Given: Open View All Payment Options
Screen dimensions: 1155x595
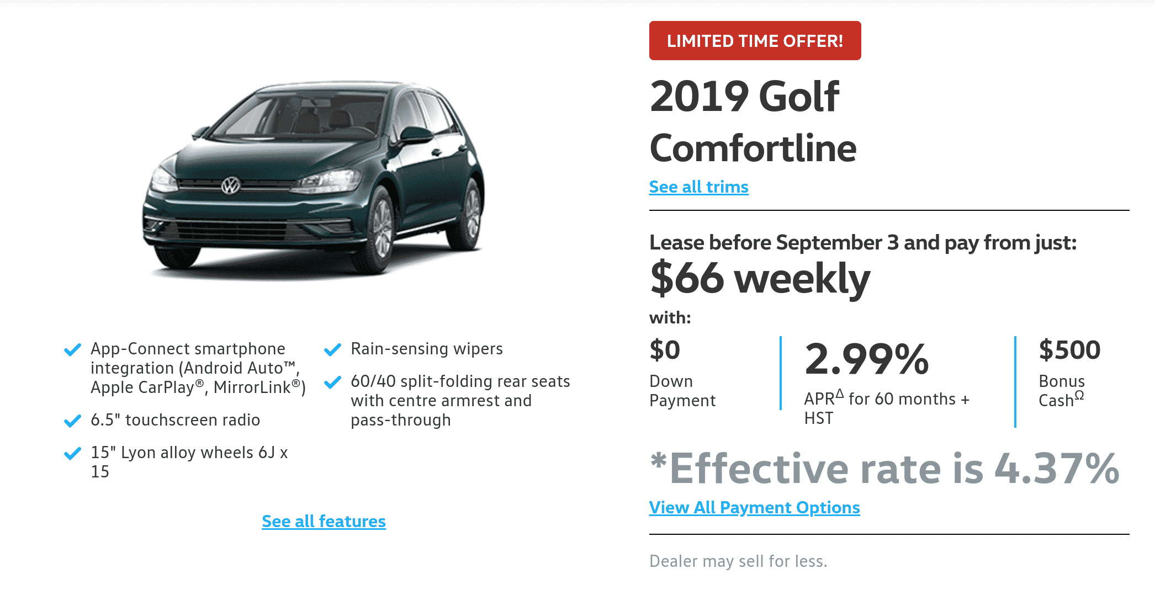Looking at the screenshot, I should (x=754, y=508).
